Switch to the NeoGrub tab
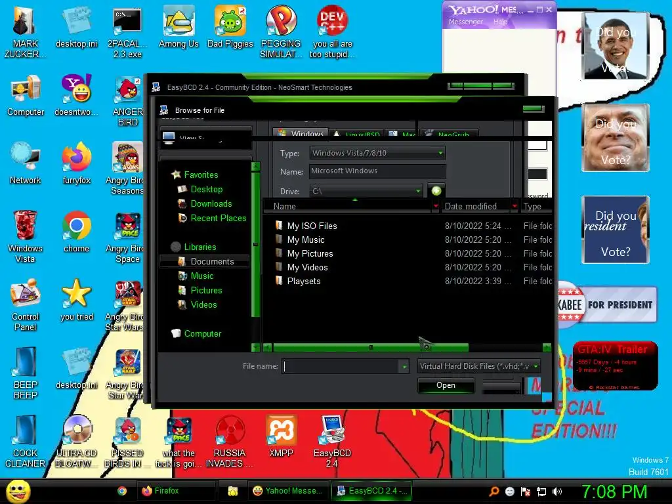The width and height of the screenshot is (672, 504). (x=449, y=134)
